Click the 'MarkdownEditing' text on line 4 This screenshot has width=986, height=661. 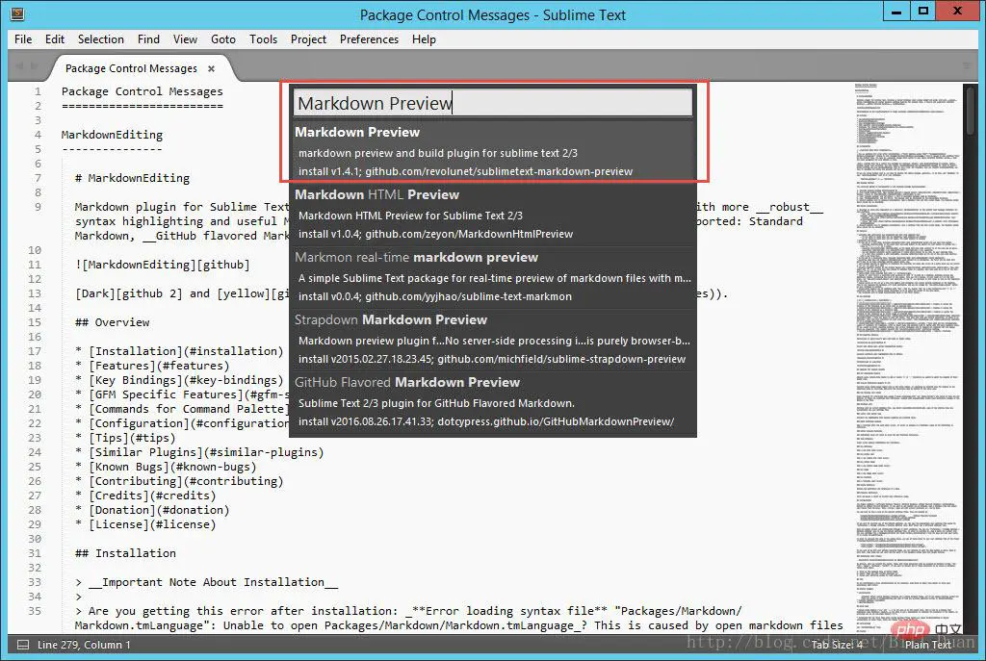pos(112,135)
